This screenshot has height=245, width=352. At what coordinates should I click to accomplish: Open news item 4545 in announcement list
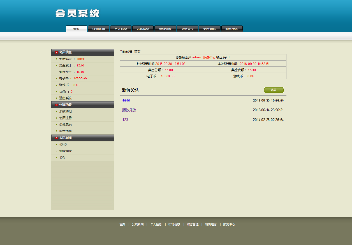click(x=126, y=101)
